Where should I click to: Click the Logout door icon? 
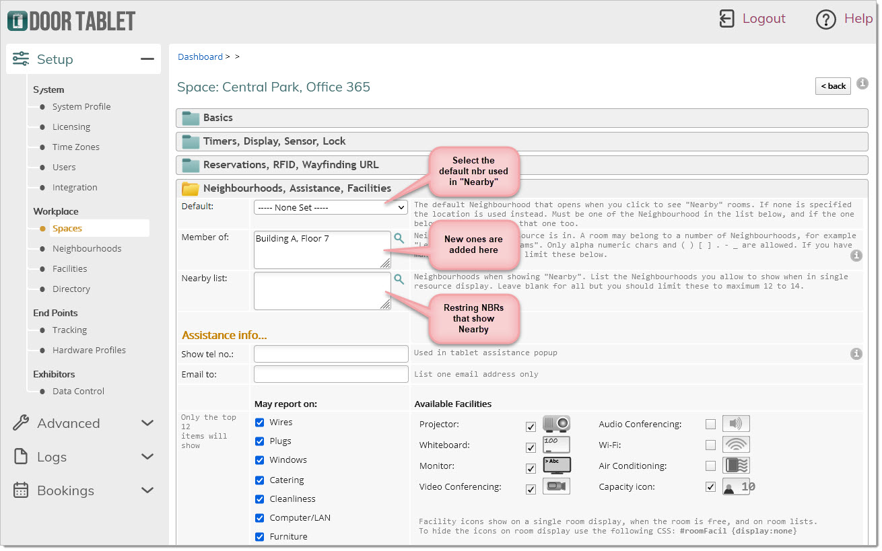726,19
